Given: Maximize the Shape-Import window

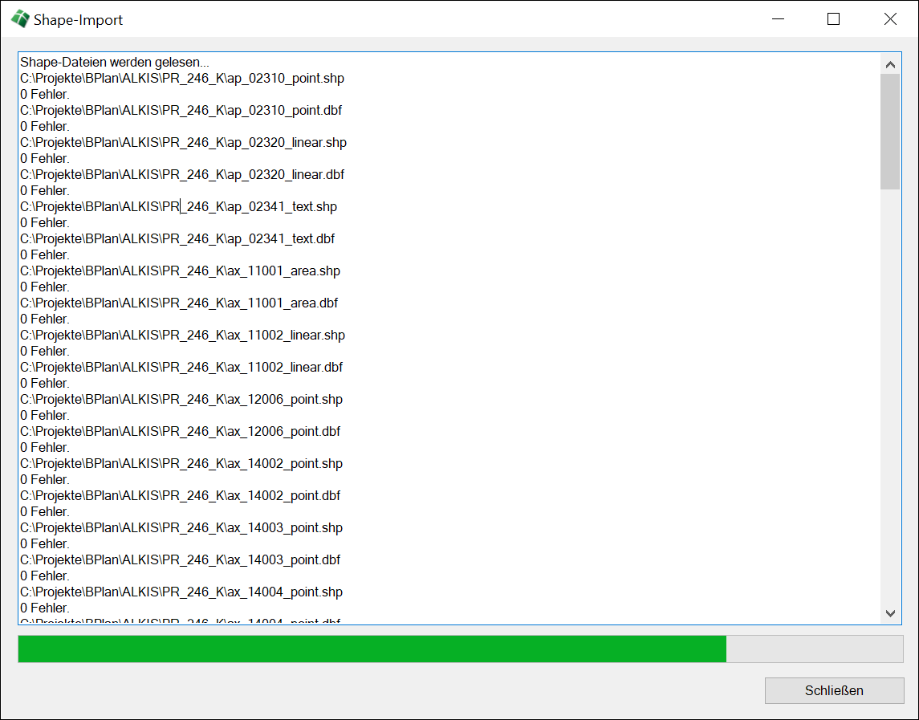Looking at the screenshot, I should pyautogui.click(x=833, y=19).
